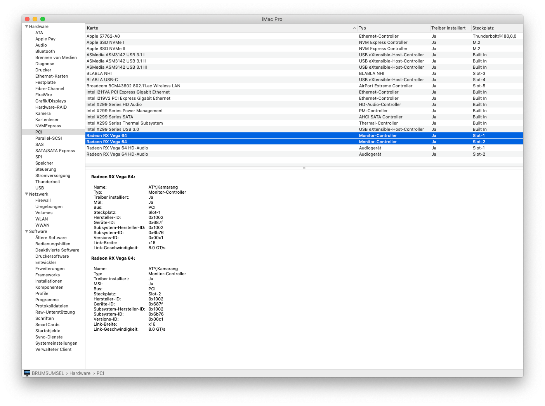Open Umgebungen in the sidebar
This screenshot has height=406, width=545.
[x=49, y=206]
